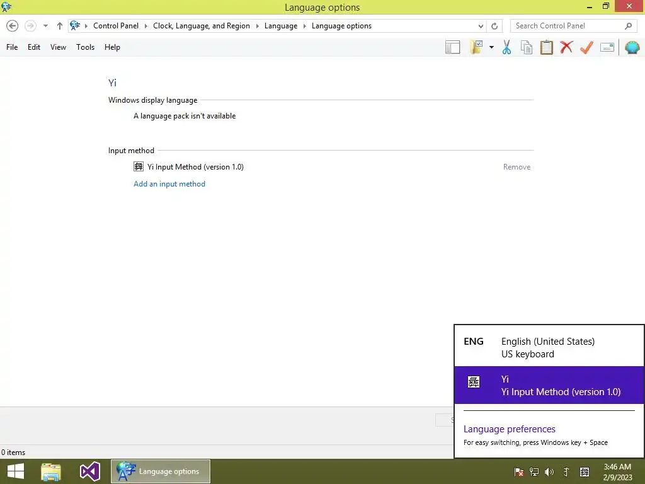
Task: Go up one level with Up arrow
Action: tap(60, 26)
